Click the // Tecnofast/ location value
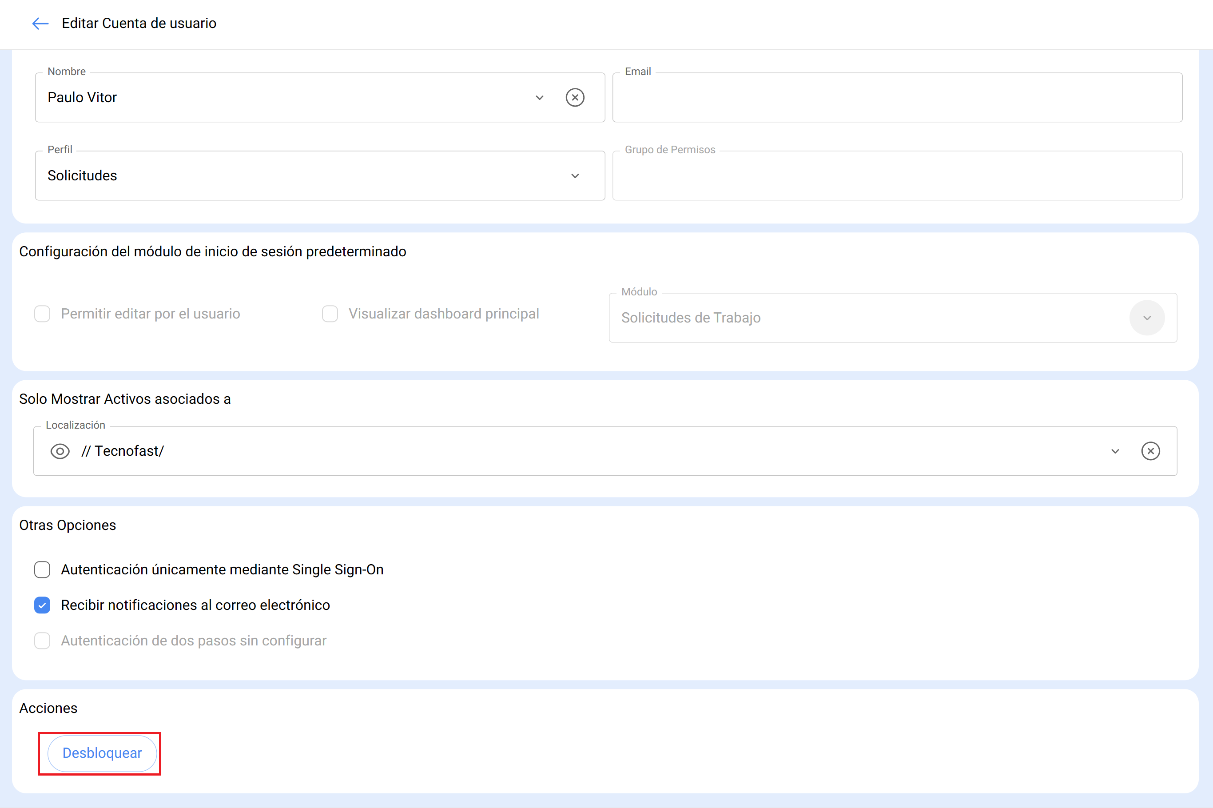 coord(123,451)
